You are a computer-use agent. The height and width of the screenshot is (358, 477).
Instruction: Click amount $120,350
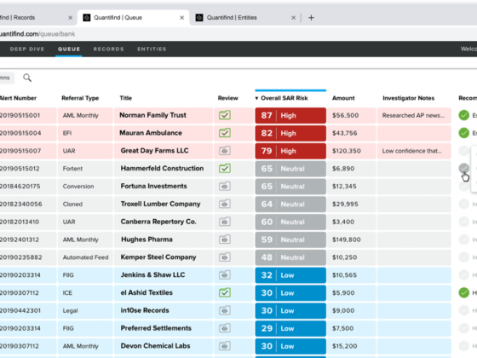[346, 151]
